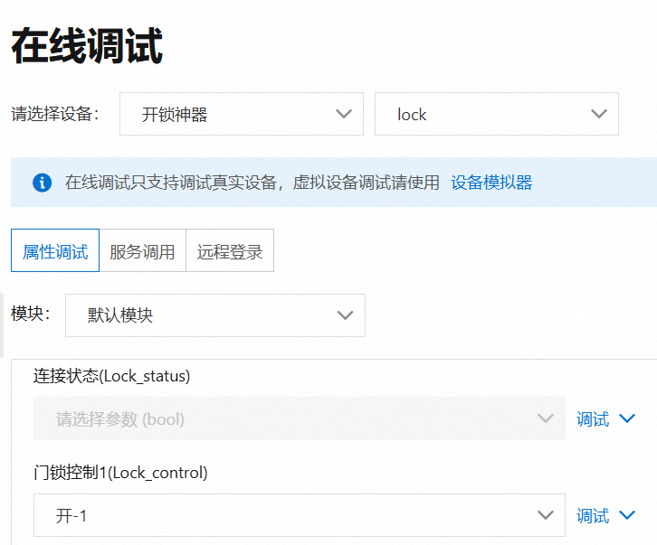Switch to the 远程登录 tab
This screenshot has width=657, height=545.
(229, 251)
